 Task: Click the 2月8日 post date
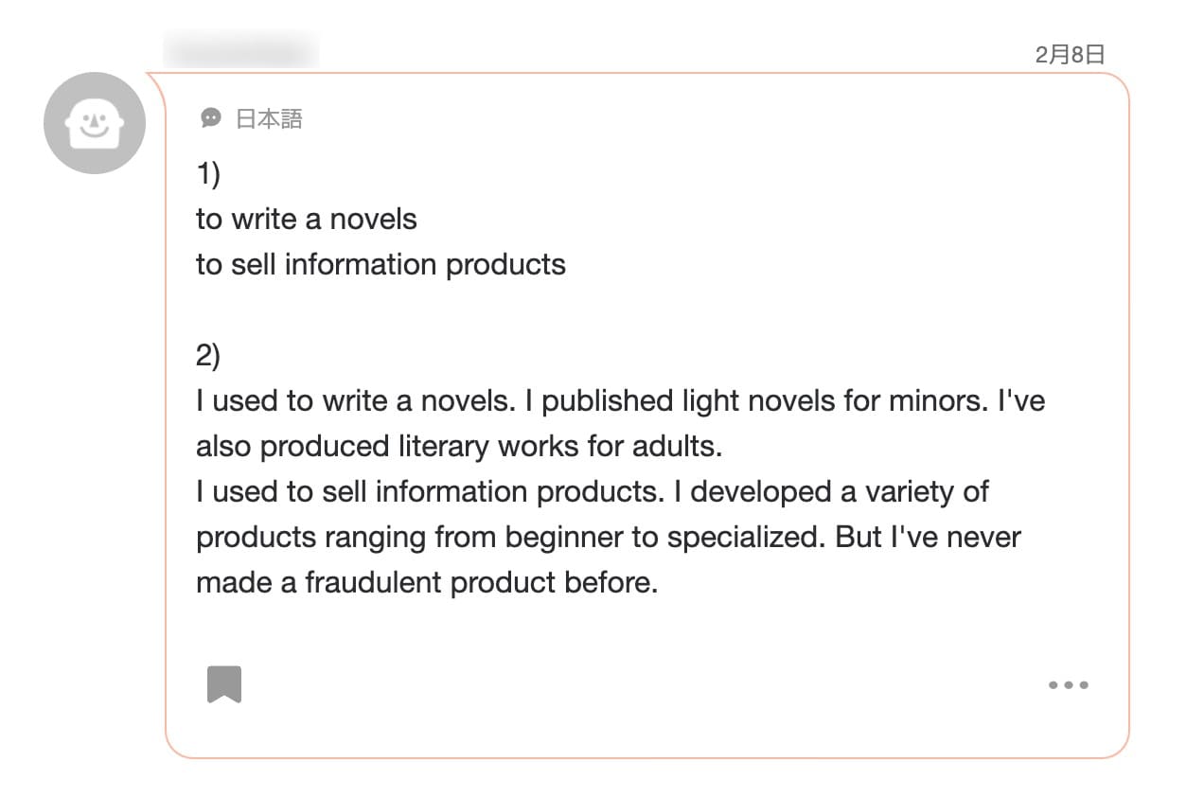[x=1070, y=54]
